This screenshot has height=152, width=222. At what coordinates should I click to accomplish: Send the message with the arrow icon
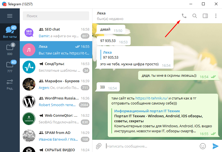(215, 146)
